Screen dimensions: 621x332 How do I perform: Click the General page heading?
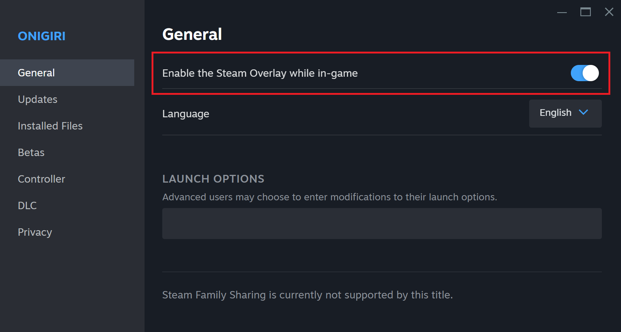192,34
